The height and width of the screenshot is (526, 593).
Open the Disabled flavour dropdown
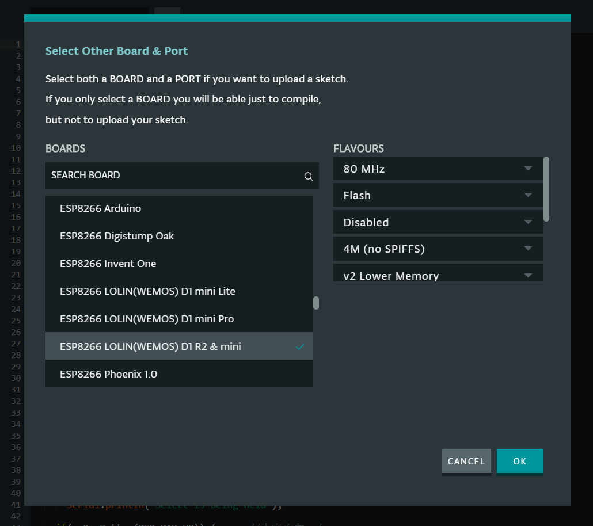438,222
